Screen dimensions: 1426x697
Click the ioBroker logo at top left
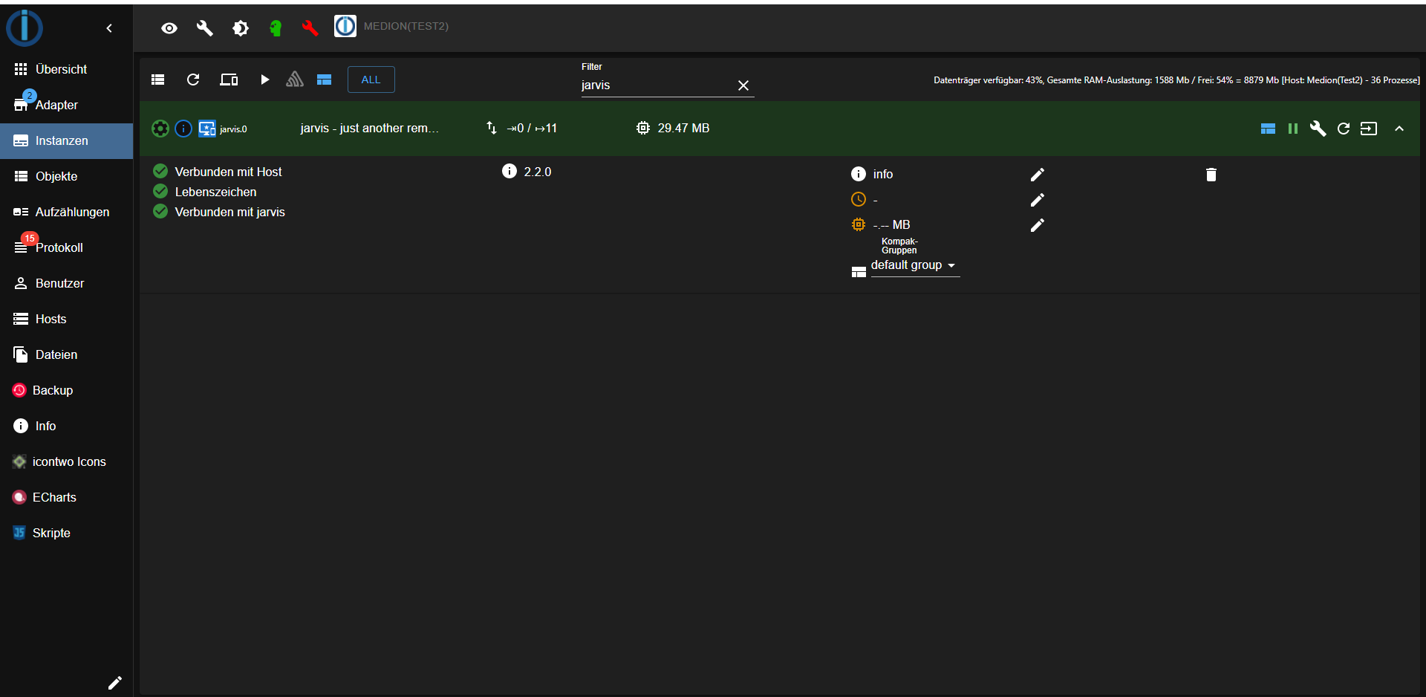click(25, 27)
